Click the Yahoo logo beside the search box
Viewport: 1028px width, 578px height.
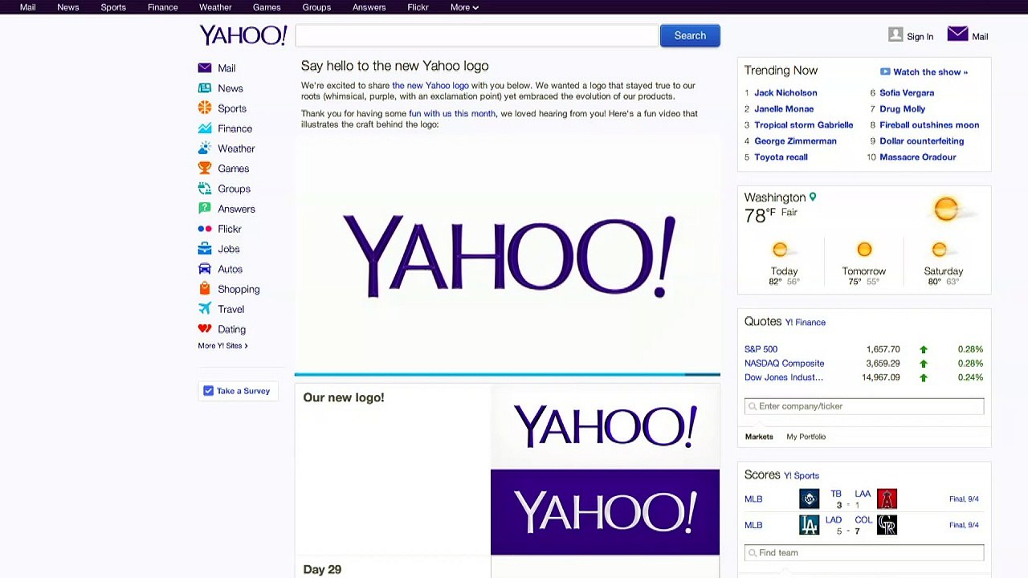point(243,35)
